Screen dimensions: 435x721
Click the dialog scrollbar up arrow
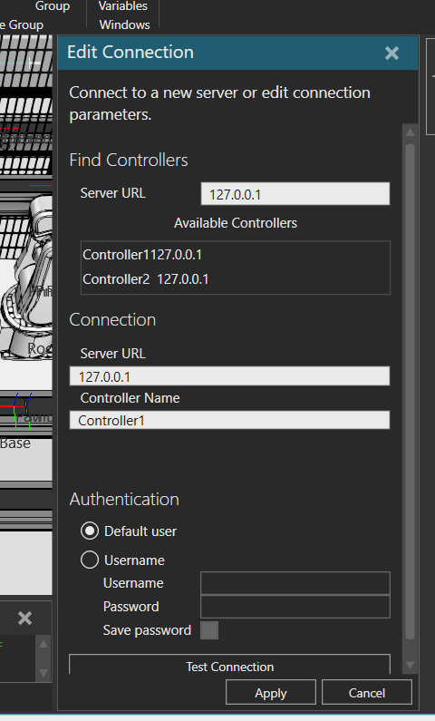[410, 132]
